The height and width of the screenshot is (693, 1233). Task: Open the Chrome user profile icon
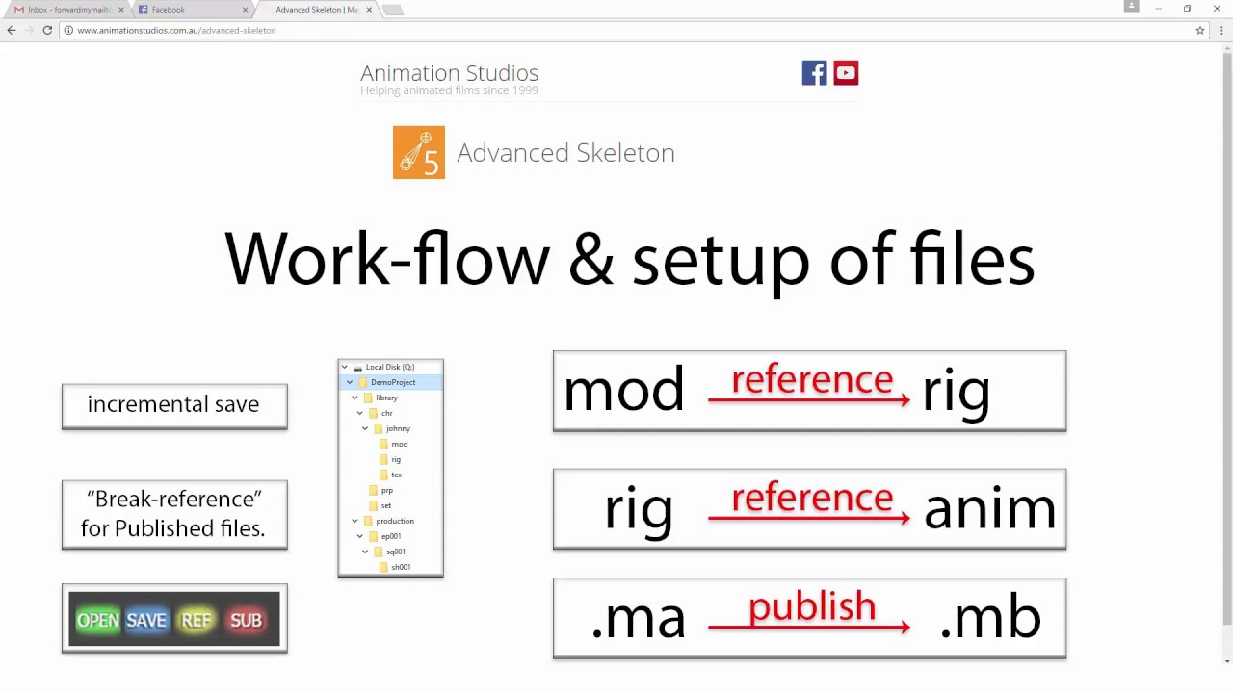tap(1132, 7)
